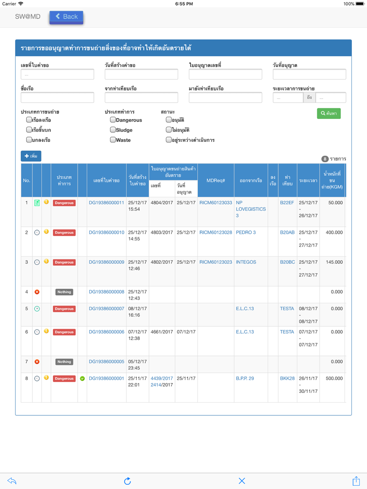
Task: Focus the ชื่อเรือ input field
Action: [57, 98]
